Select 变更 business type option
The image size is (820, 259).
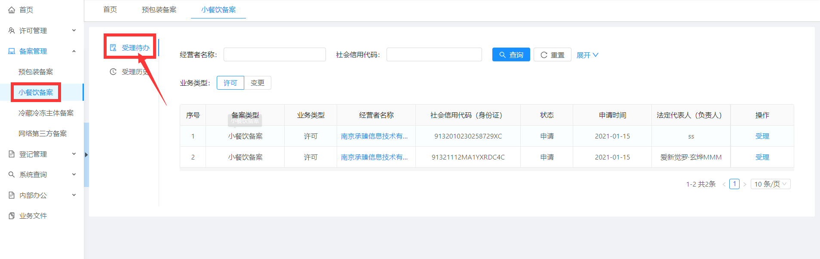point(258,83)
